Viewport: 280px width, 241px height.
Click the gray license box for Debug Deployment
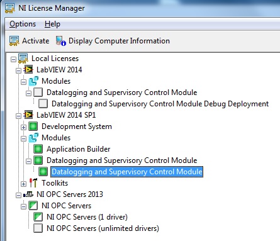click(x=43, y=104)
